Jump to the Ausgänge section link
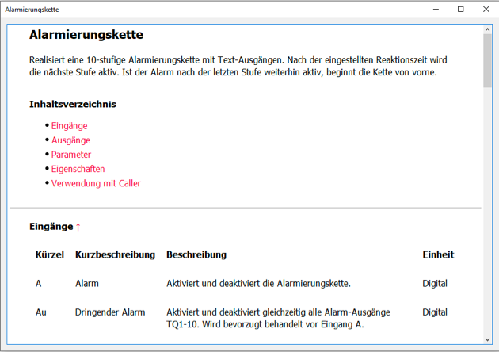Viewport: 499px width, 352px height. click(70, 140)
